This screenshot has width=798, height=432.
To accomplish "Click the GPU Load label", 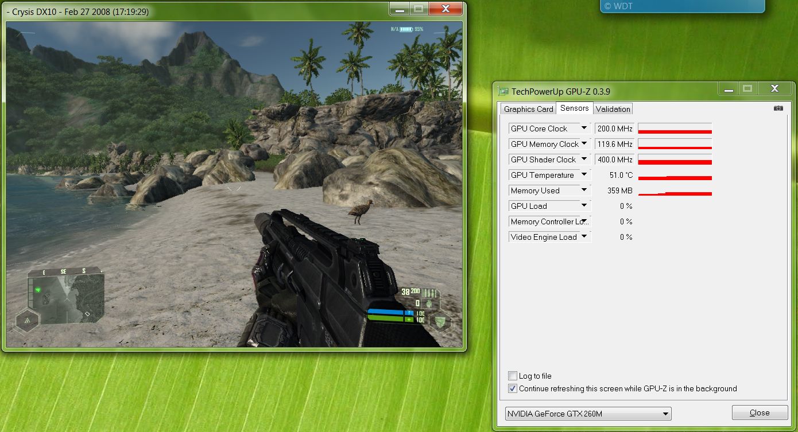I will click(529, 206).
